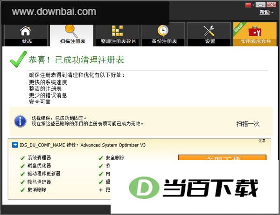Viewport: 280px width, 215px height.
Task: Click the 驱动程序更新器 feature text
Action: click(x=44, y=174)
